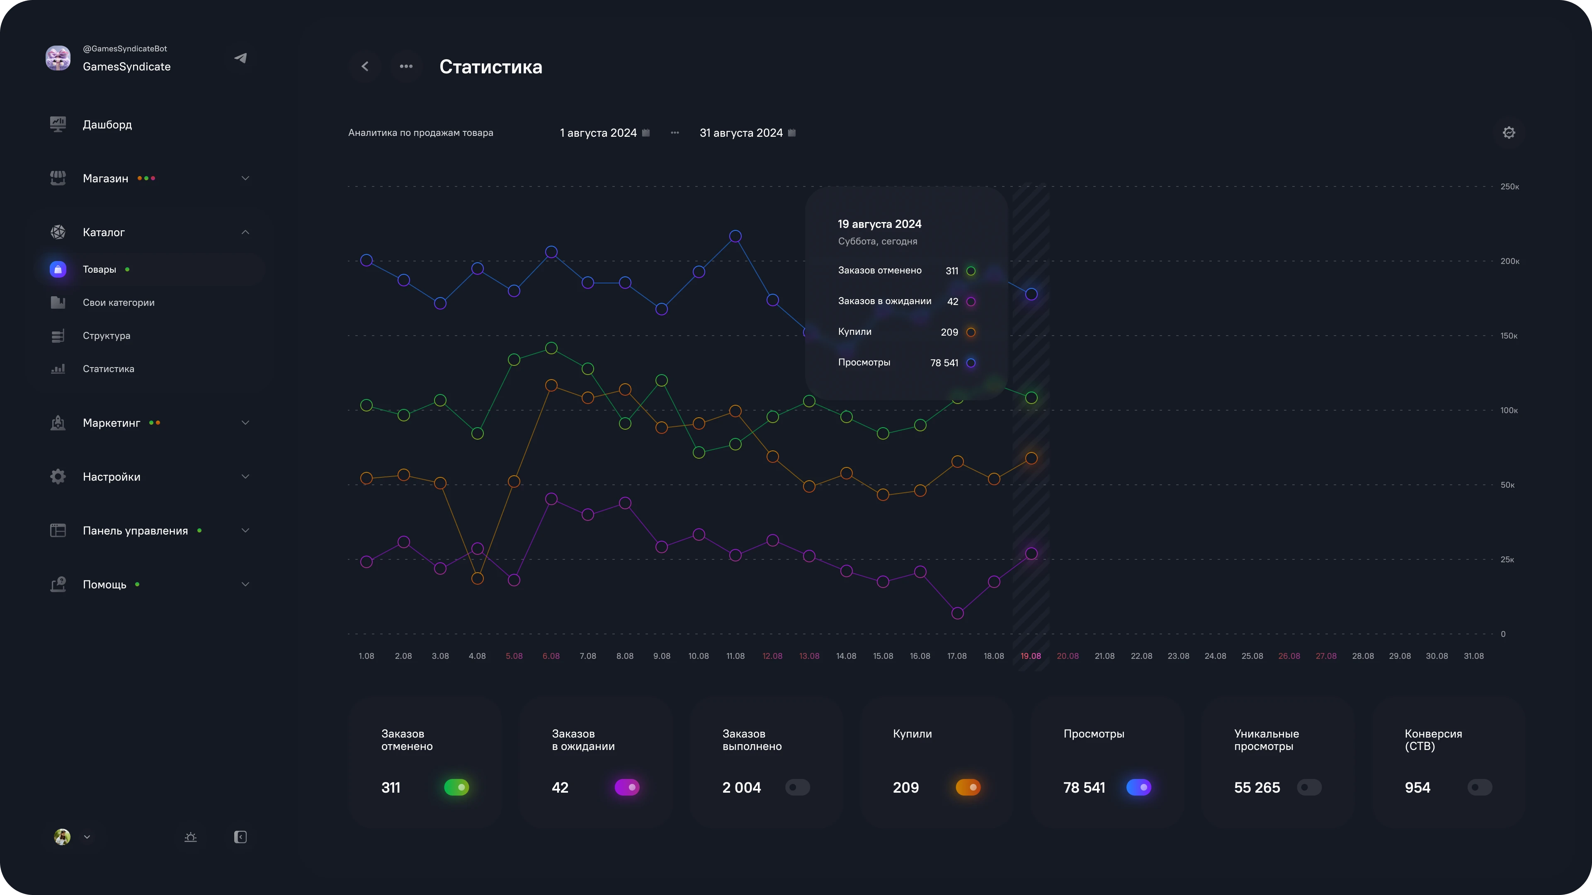This screenshot has width=1592, height=895.
Task: Click the Telegram send icon near GamesSyndicateBot
Action: coord(240,58)
